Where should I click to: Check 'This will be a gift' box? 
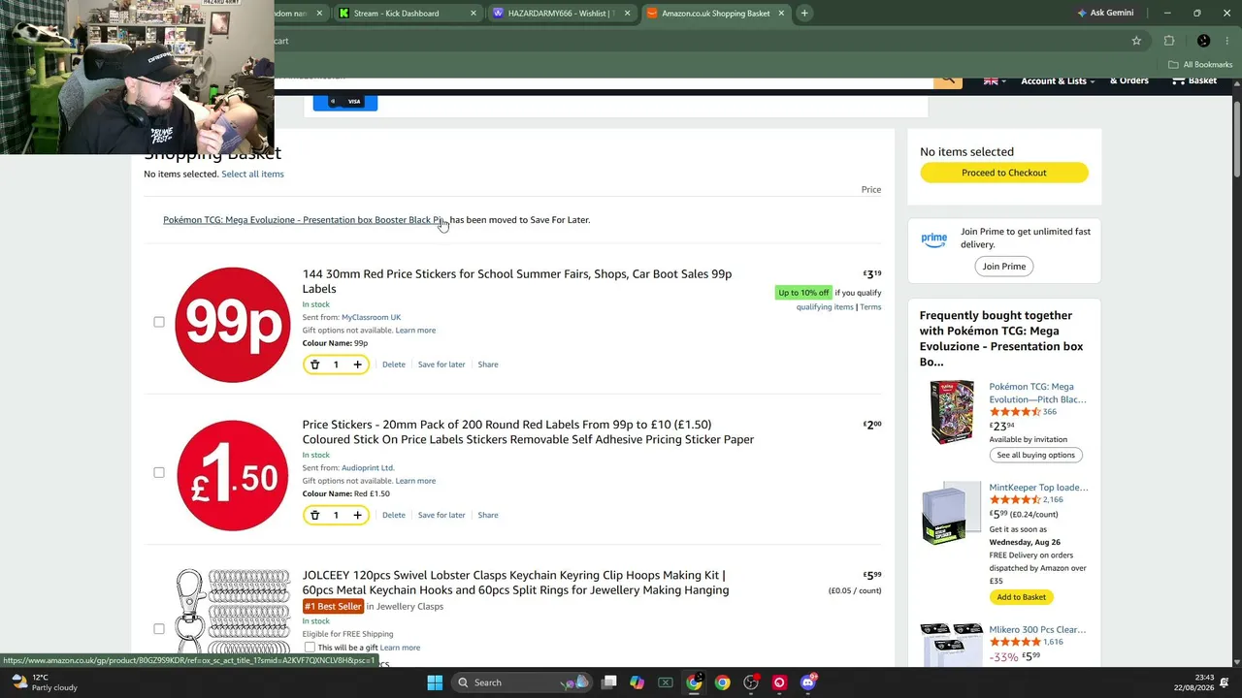[310, 648]
